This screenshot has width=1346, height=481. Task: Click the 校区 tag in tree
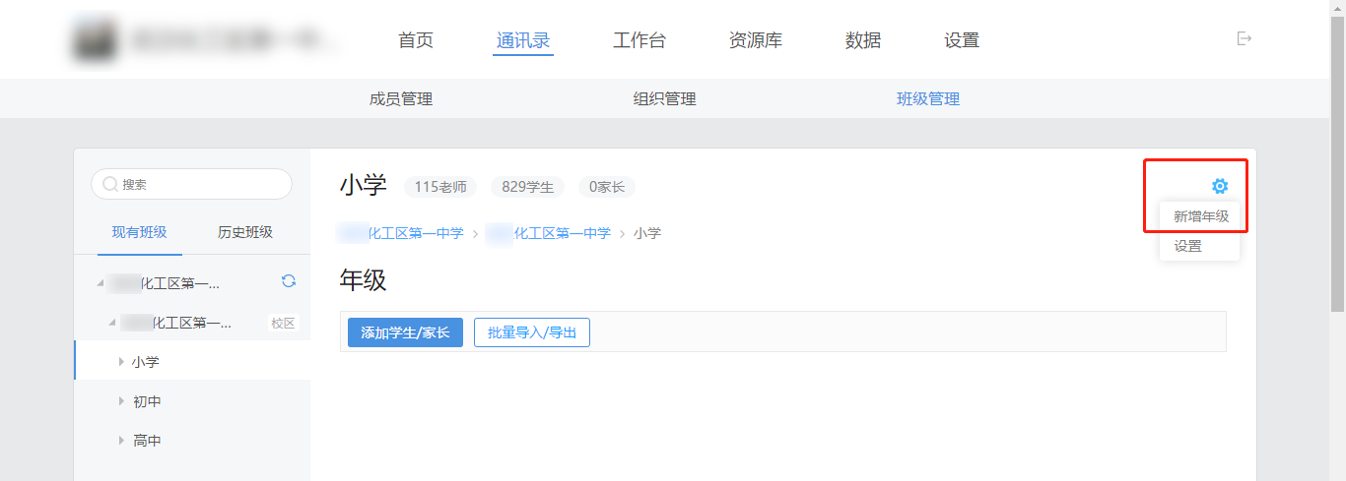coord(283,323)
